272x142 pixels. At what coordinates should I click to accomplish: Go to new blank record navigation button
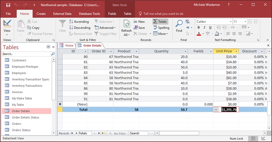pos(104,133)
